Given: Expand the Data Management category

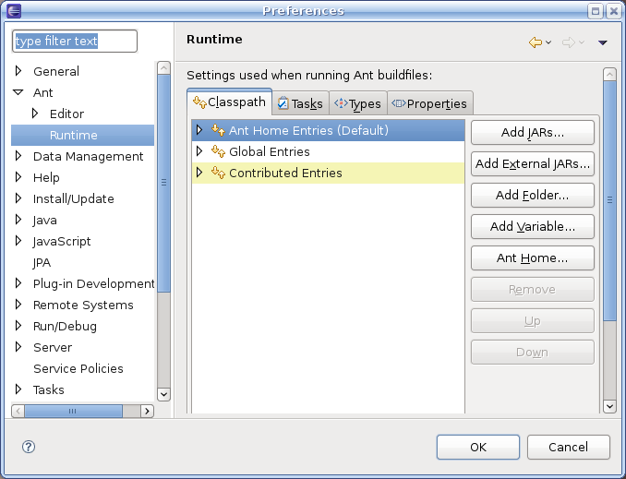Looking at the screenshot, I should pyautogui.click(x=18, y=156).
